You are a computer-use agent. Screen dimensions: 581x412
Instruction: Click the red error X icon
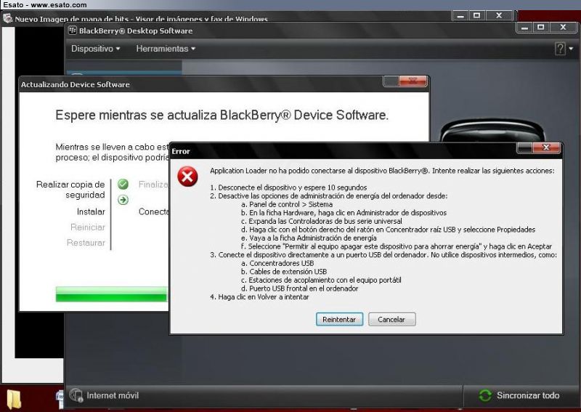click(x=187, y=176)
